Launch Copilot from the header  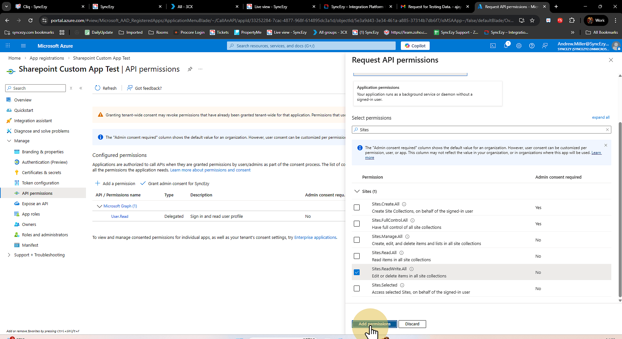[x=415, y=46]
